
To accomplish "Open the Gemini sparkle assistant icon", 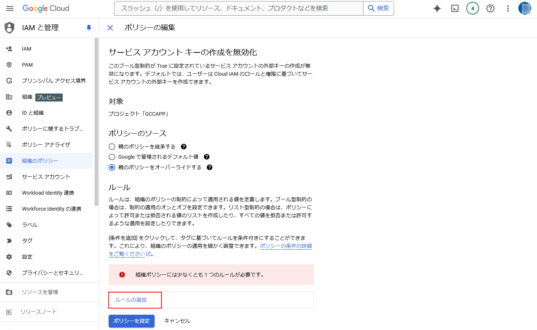I will pos(437,8).
